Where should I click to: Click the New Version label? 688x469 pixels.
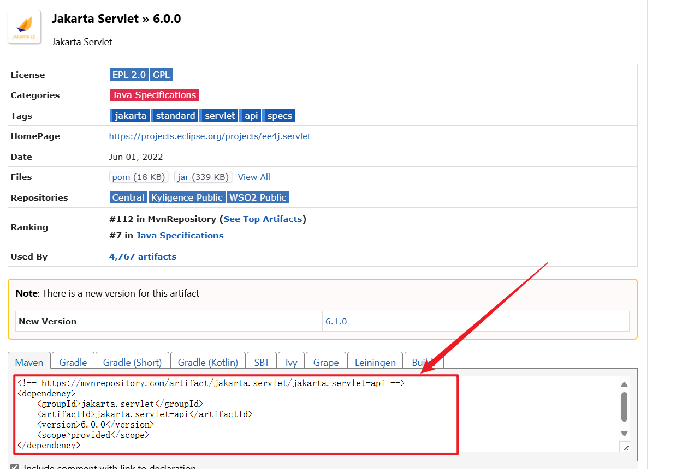[48, 321]
